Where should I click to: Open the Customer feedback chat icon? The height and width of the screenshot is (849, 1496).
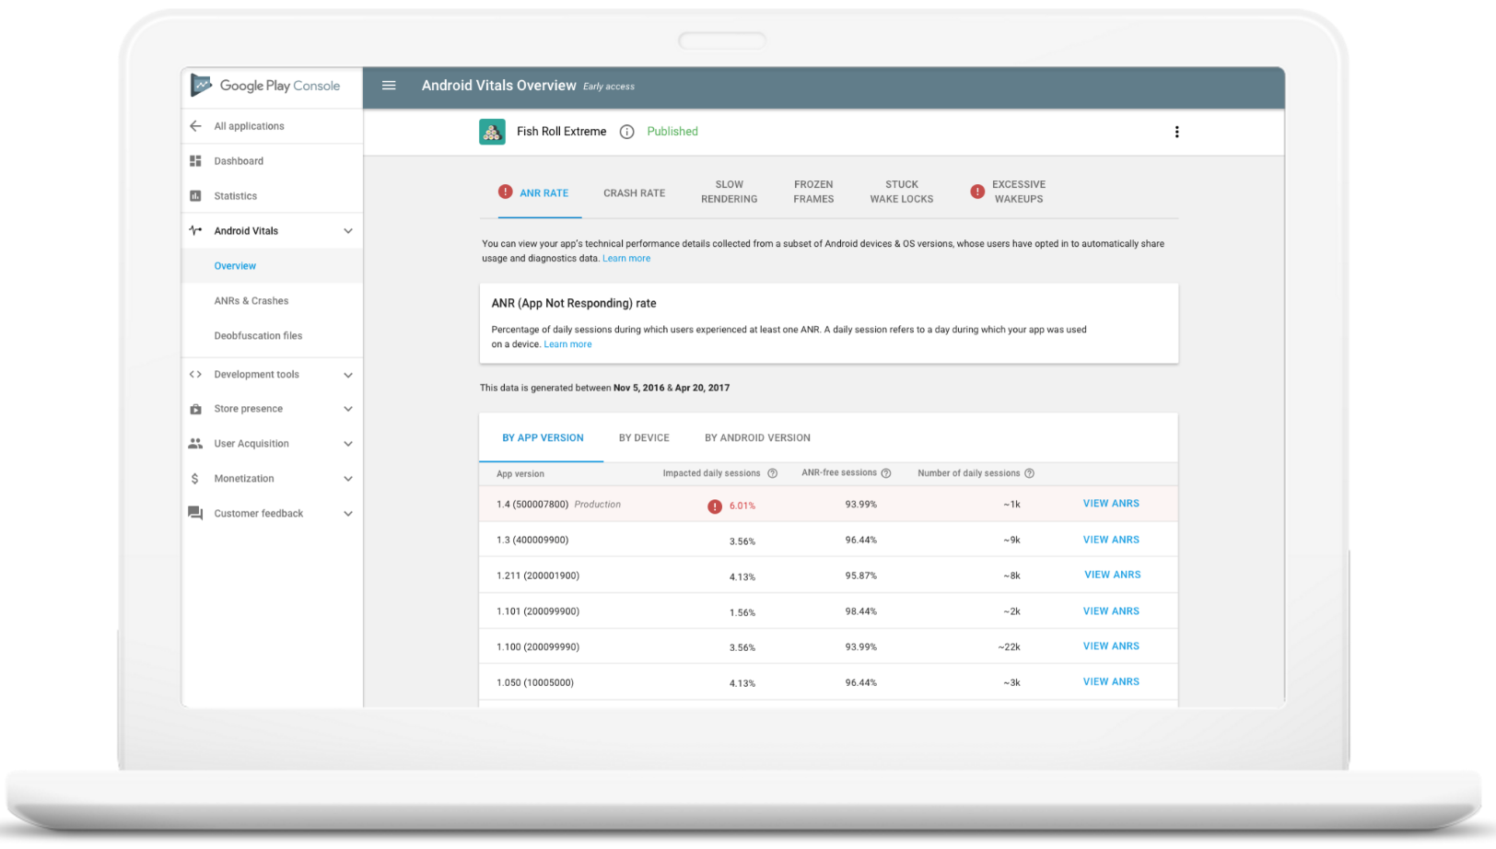point(195,513)
